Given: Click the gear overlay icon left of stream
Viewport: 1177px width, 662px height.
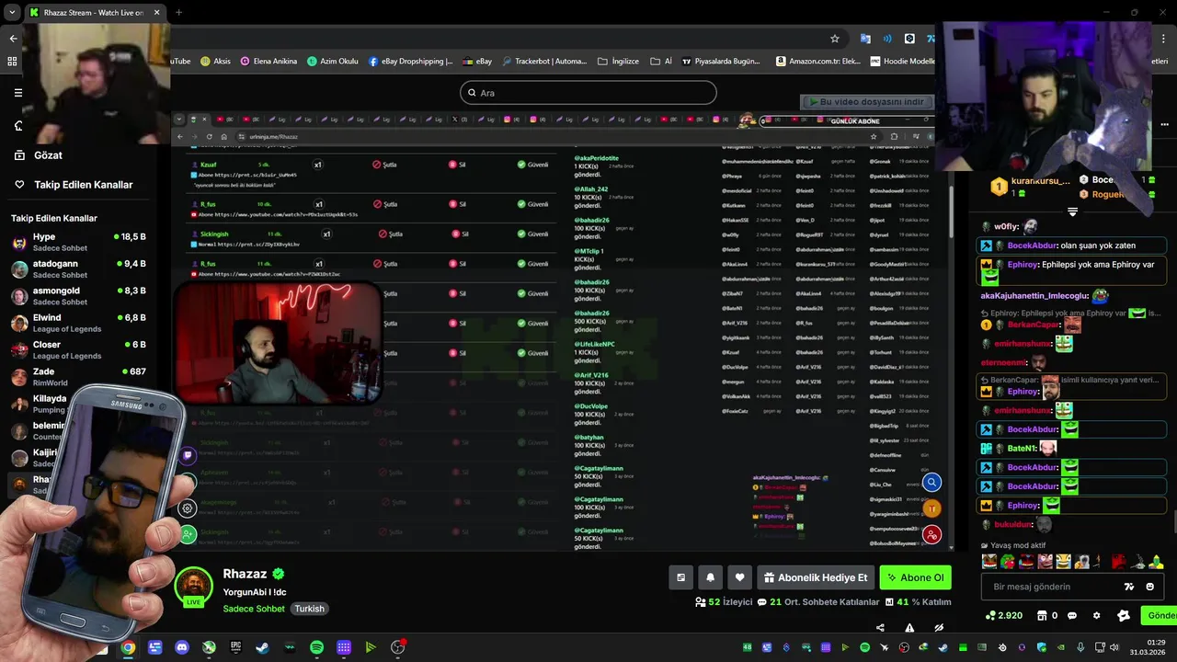Looking at the screenshot, I should tap(188, 508).
